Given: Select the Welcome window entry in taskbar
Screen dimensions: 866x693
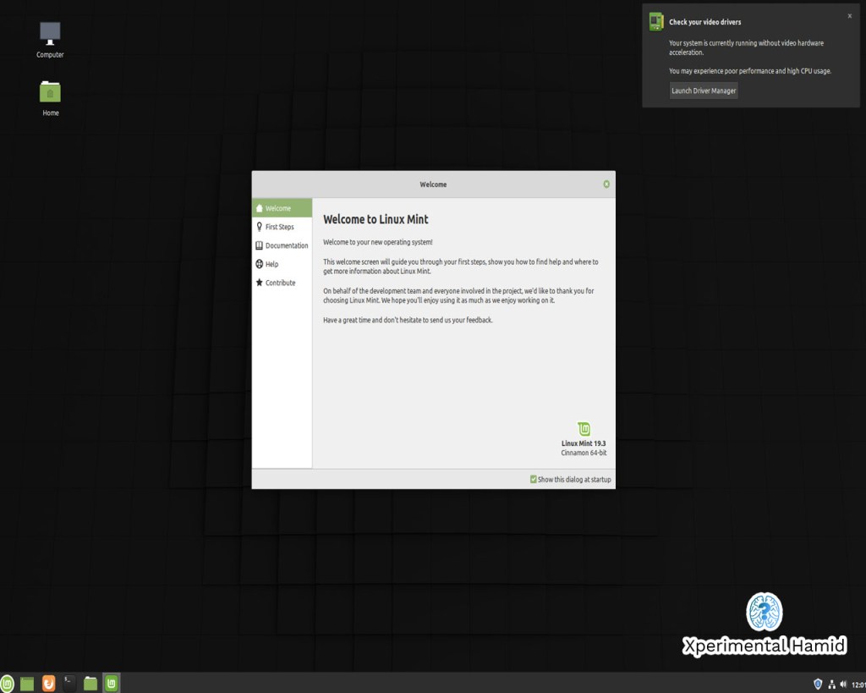Looking at the screenshot, I should coord(112,684).
